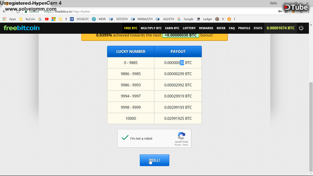Click the browser address bar URL
Viewport: 313px width, 176px height.
[x=67, y=12]
